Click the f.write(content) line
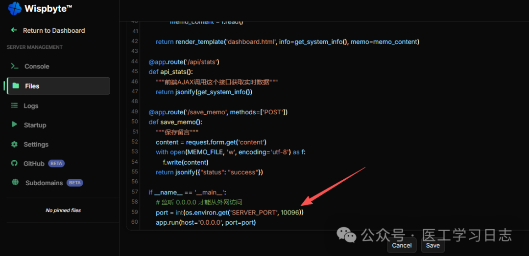The height and width of the screenshot is (256, 529). tap(186, 162)
